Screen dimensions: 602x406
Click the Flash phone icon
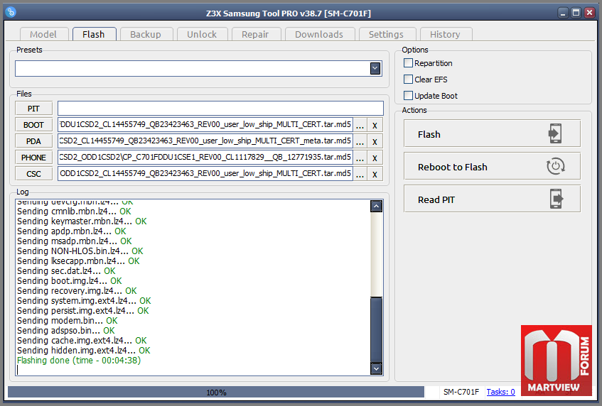point(555,133)
